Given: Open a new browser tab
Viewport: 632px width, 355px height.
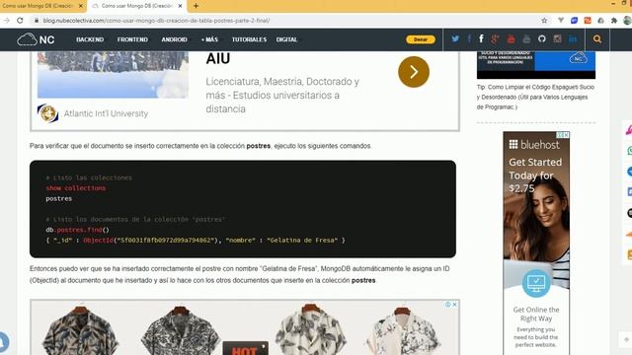Looking at the screenshot, I should (196, 6).
